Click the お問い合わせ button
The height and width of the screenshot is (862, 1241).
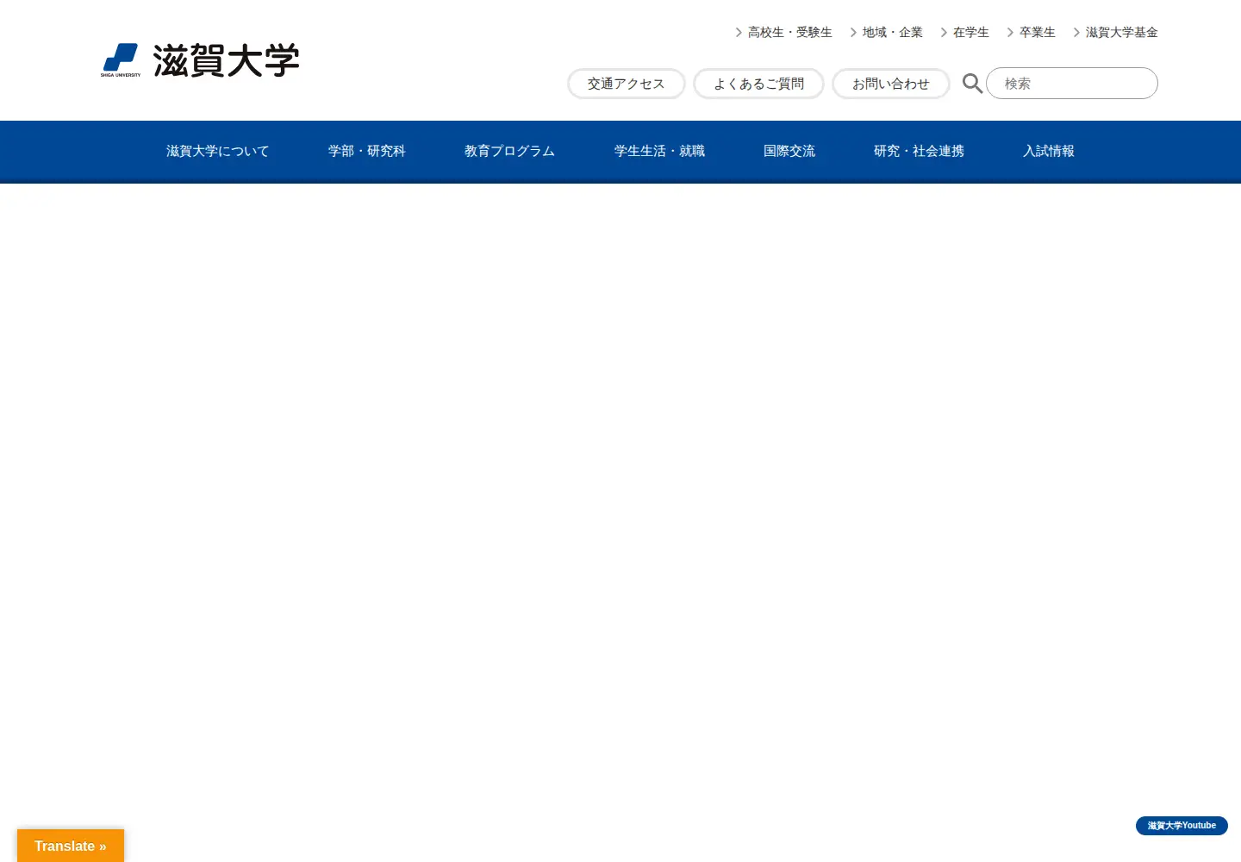tap(891, 84)
